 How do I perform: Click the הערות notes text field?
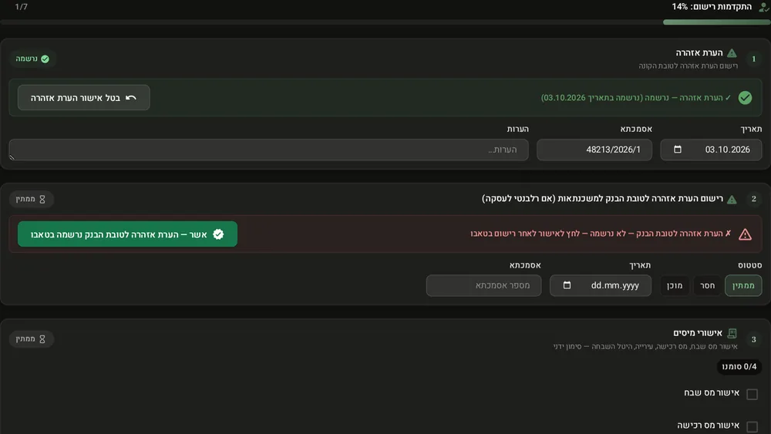point(269,150)
